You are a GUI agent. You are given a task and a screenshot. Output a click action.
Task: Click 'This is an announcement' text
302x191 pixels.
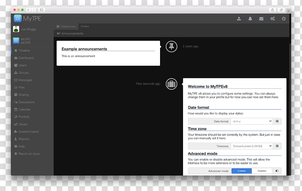tap(78, 56)
